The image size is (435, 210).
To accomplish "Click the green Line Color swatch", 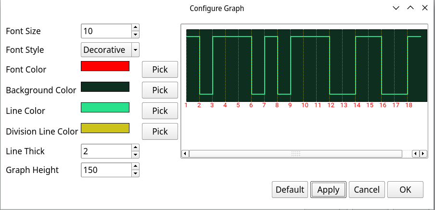I will pos(105,108).
